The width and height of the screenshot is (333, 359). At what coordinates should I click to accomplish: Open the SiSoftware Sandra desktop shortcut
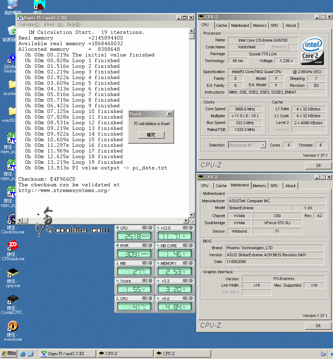(x=12, y=58)
